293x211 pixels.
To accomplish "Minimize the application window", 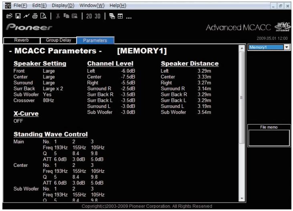I will 273,6.
